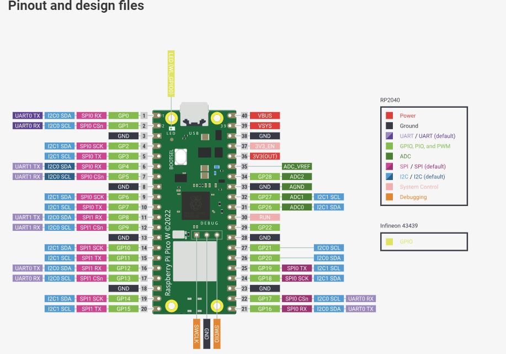Click the Debugging legend text
Screen dimensions: 506x354
coord(413,197)
